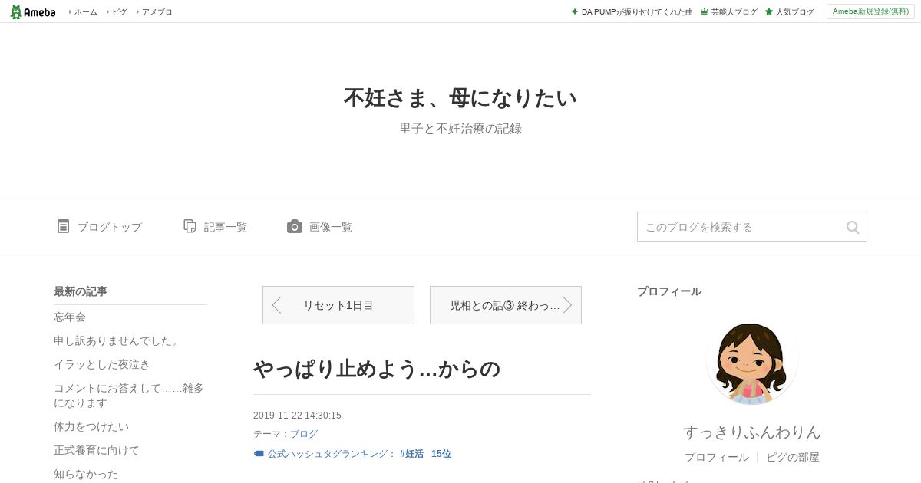Open recent article イラッとした夜泣き

102,364
